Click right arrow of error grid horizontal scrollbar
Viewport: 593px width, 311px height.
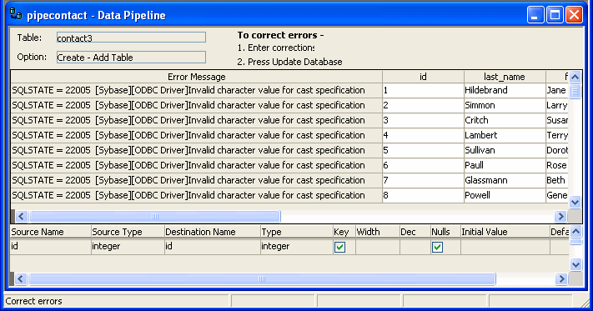[x=560, y=216]
